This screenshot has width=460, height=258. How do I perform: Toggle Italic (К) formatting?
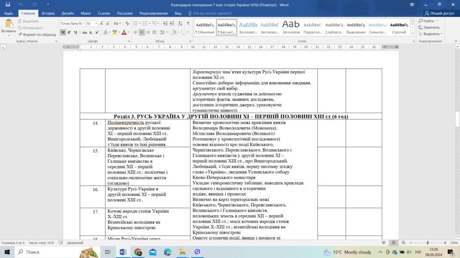coord(69,33)
